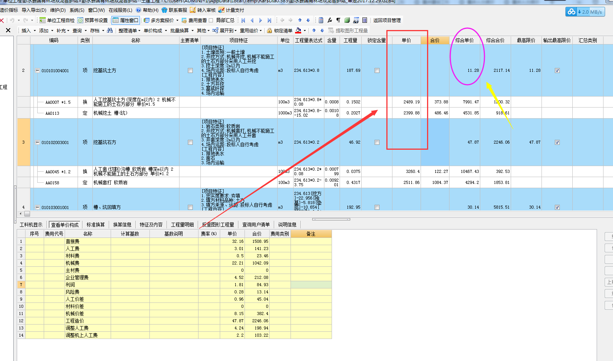Check 主要清单 box for 挖基坑土方
Viewport: 613px width, 361px height.
[190, 71]
